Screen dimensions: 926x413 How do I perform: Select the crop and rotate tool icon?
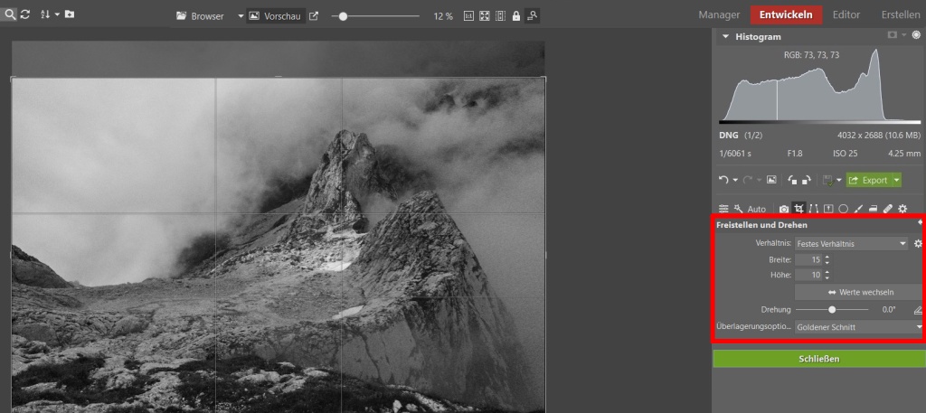[x=798, y=209]
